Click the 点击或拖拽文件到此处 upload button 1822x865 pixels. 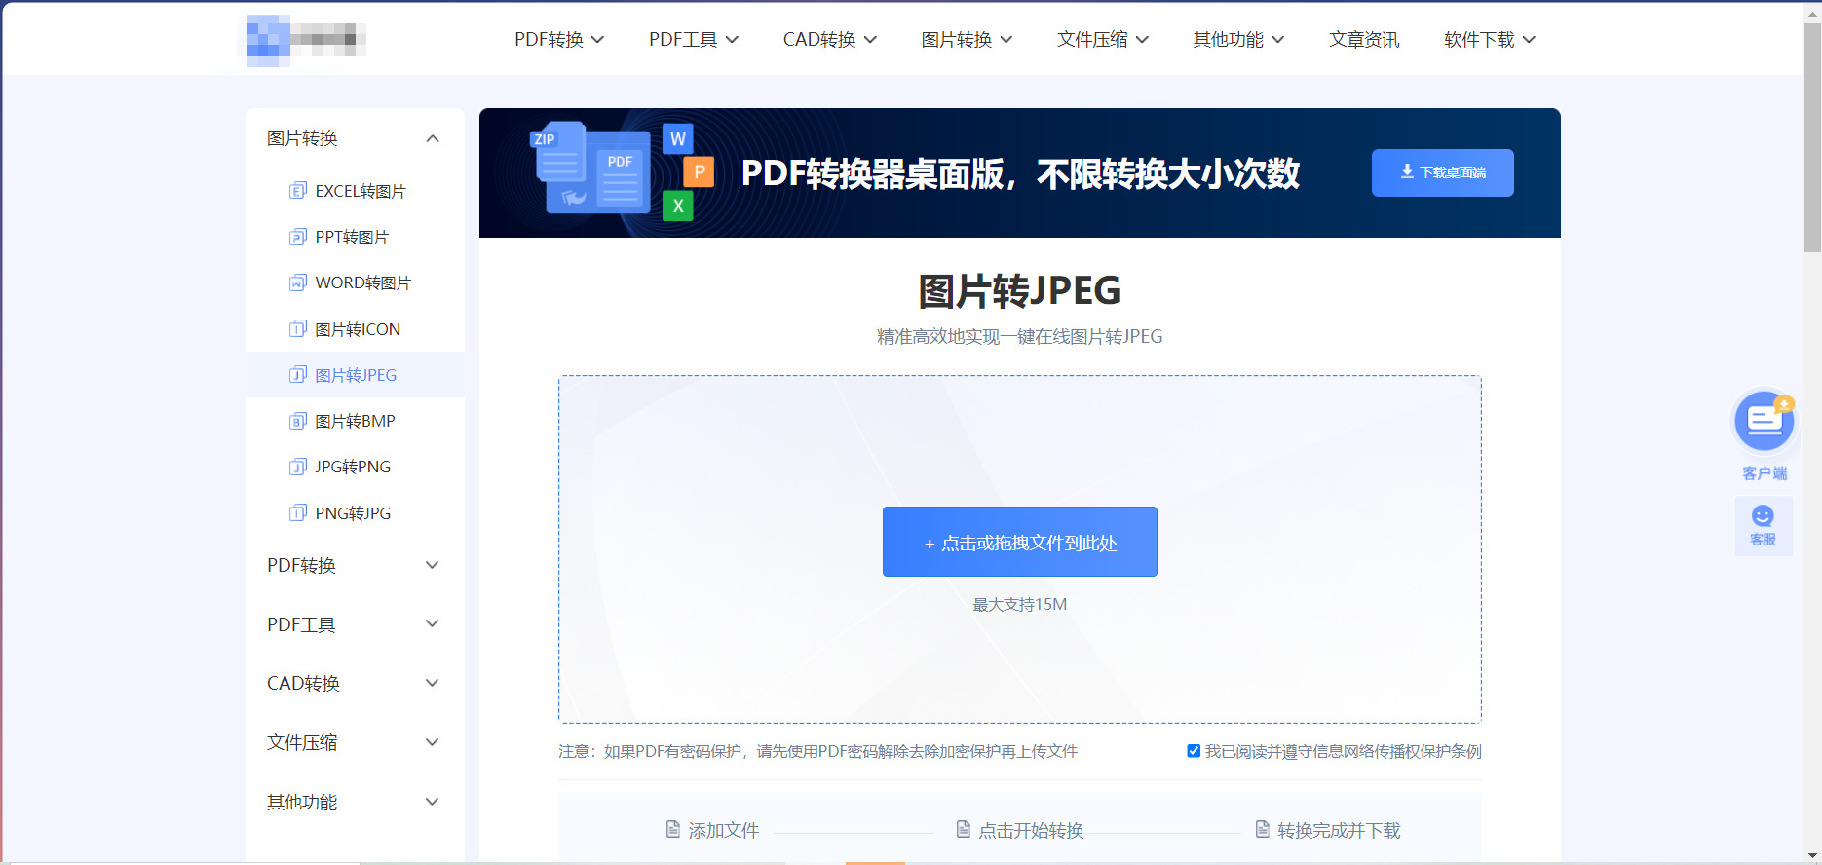pos(1019,542)
